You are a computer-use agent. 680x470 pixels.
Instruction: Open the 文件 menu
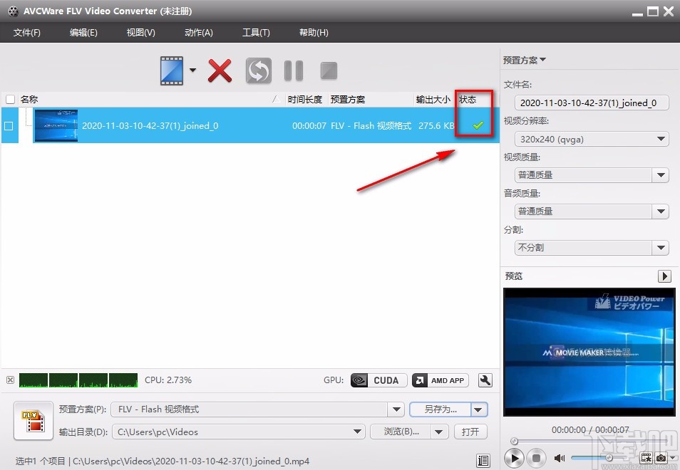coord(27,32)
